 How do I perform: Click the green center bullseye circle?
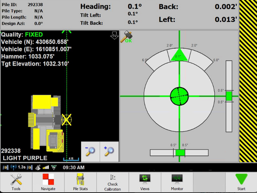tap(179, 96)
